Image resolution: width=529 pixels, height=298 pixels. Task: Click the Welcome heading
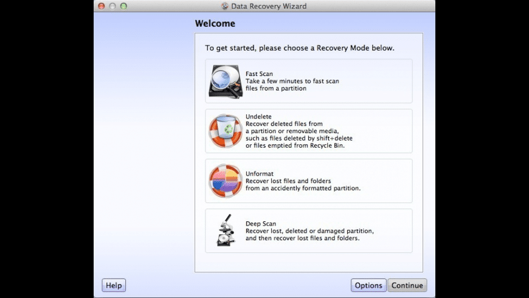(x=215, y=23)
